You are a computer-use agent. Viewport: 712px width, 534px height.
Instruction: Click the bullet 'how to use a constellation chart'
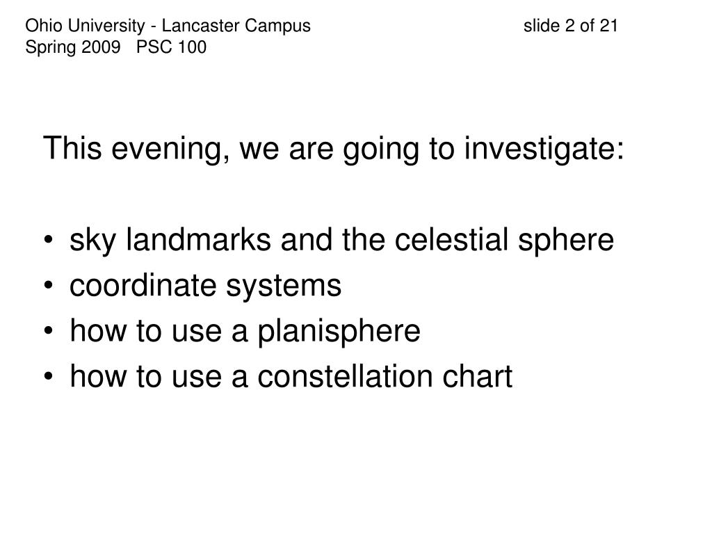pos(291,376)
